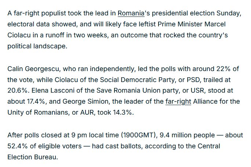
Task: Click the text 9.4 million people
Action: pos(187,135)
